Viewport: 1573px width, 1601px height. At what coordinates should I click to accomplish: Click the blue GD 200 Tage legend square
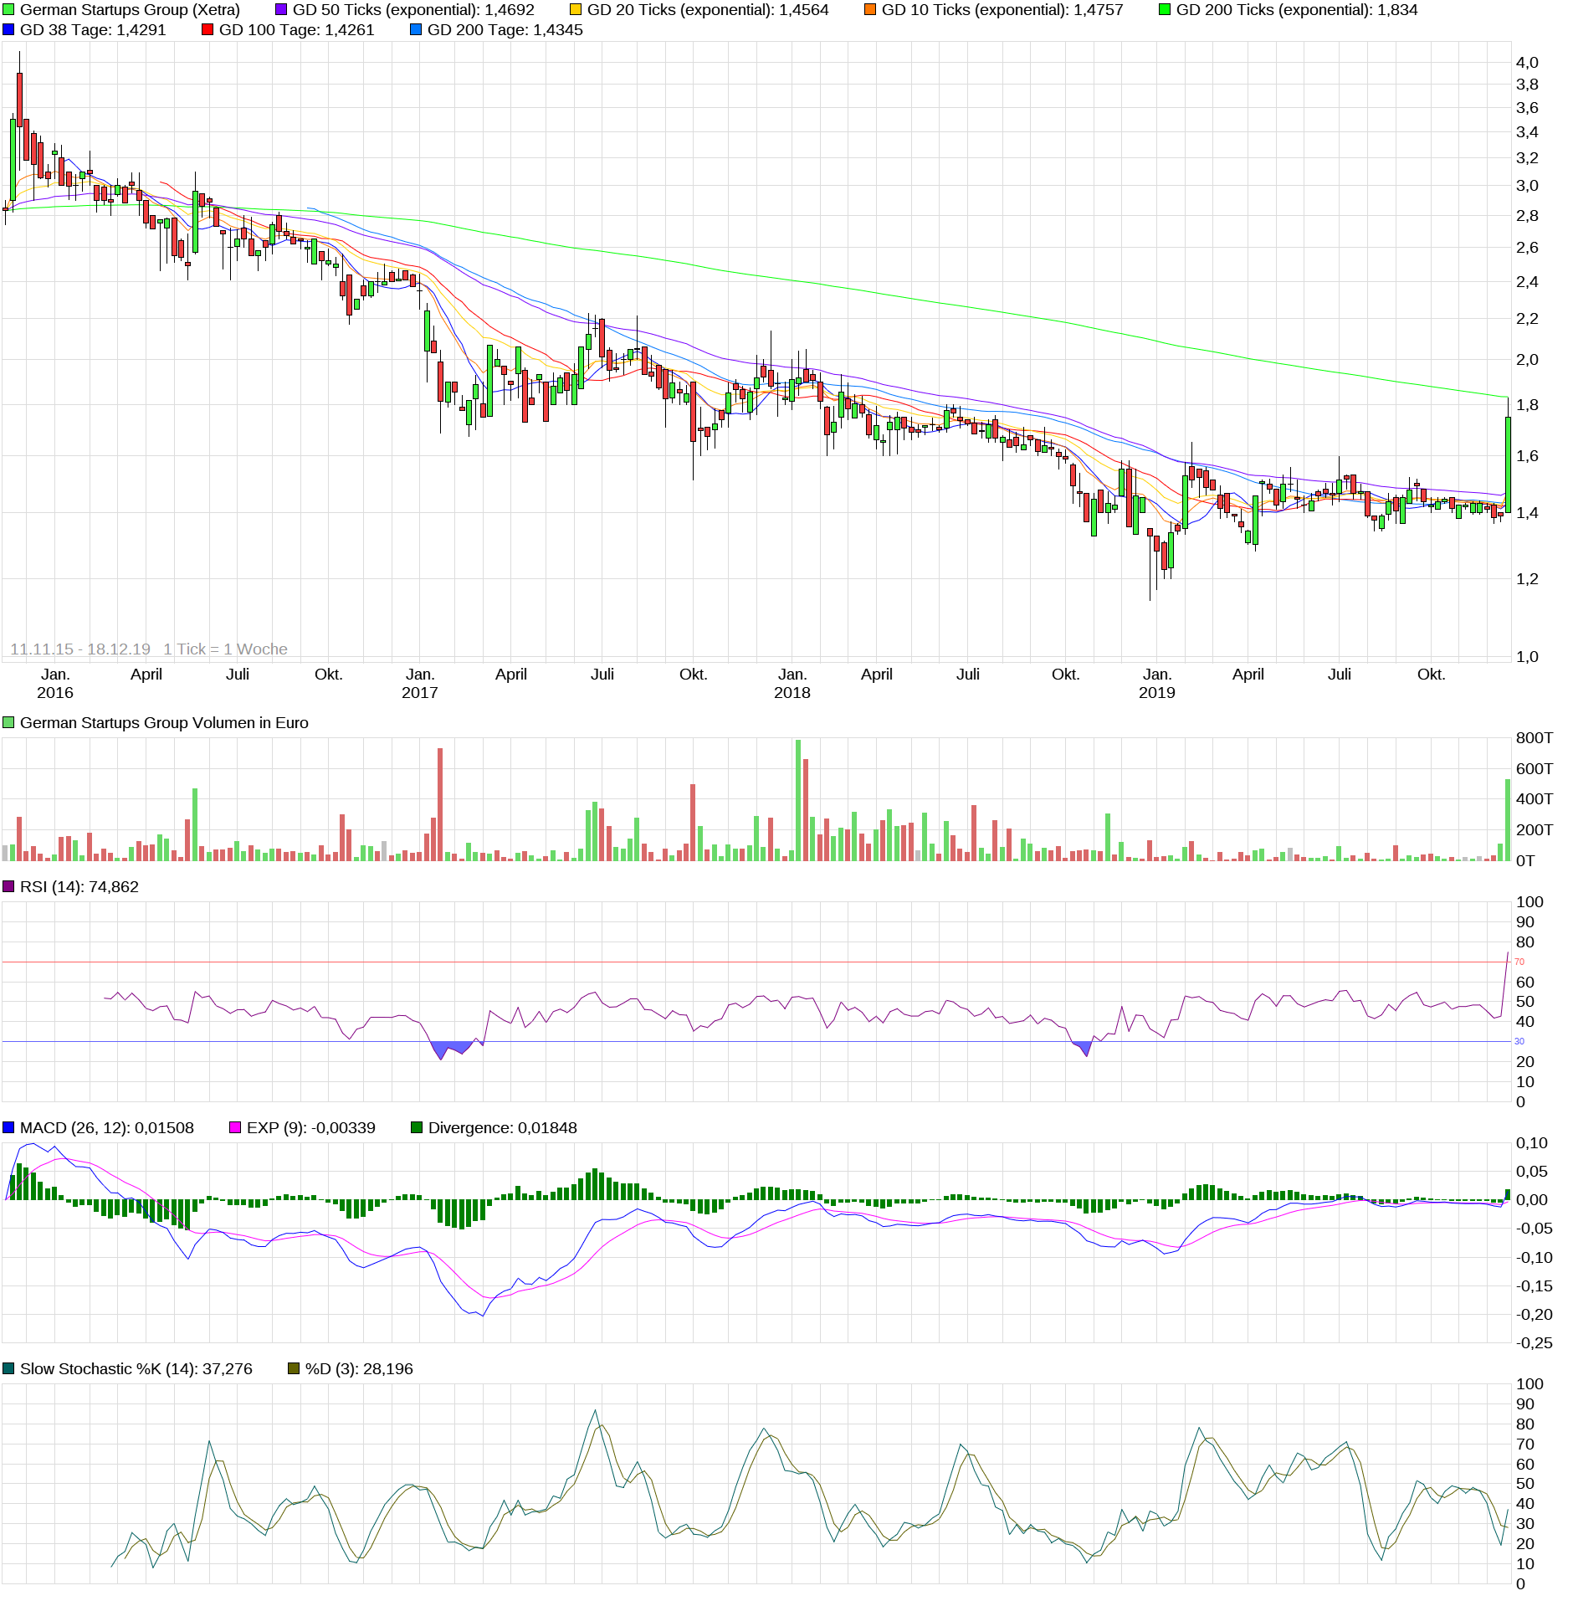coord(416,30)
